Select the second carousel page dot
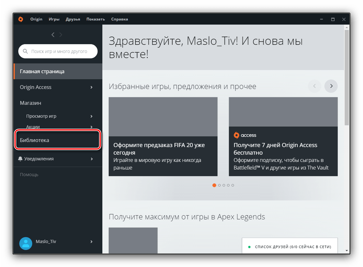 coord(219,185)
